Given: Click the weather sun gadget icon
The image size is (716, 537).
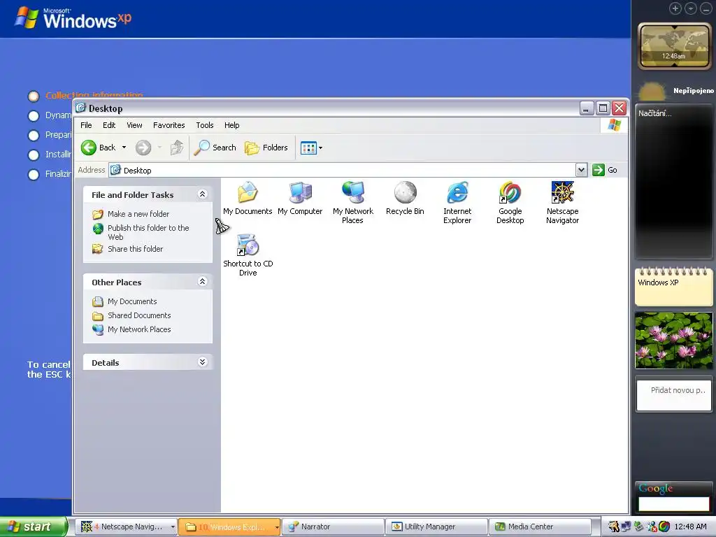Looking at the screenshot, I should click(x=652, y=92).
